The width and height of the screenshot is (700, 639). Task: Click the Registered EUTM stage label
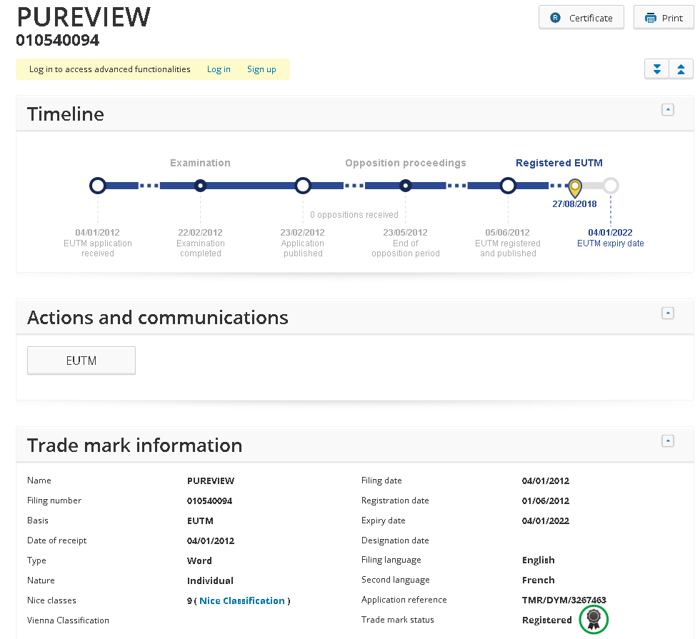(x=559, y=163)
